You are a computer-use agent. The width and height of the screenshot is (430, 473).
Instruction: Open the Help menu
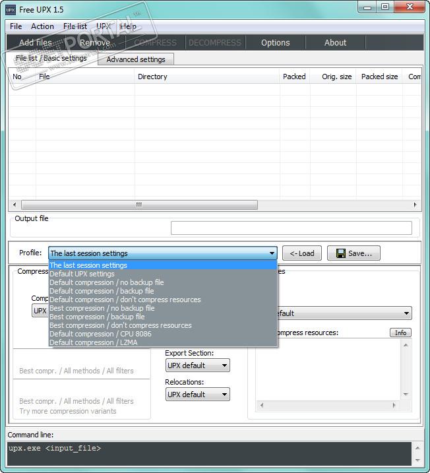pos(128,26)
